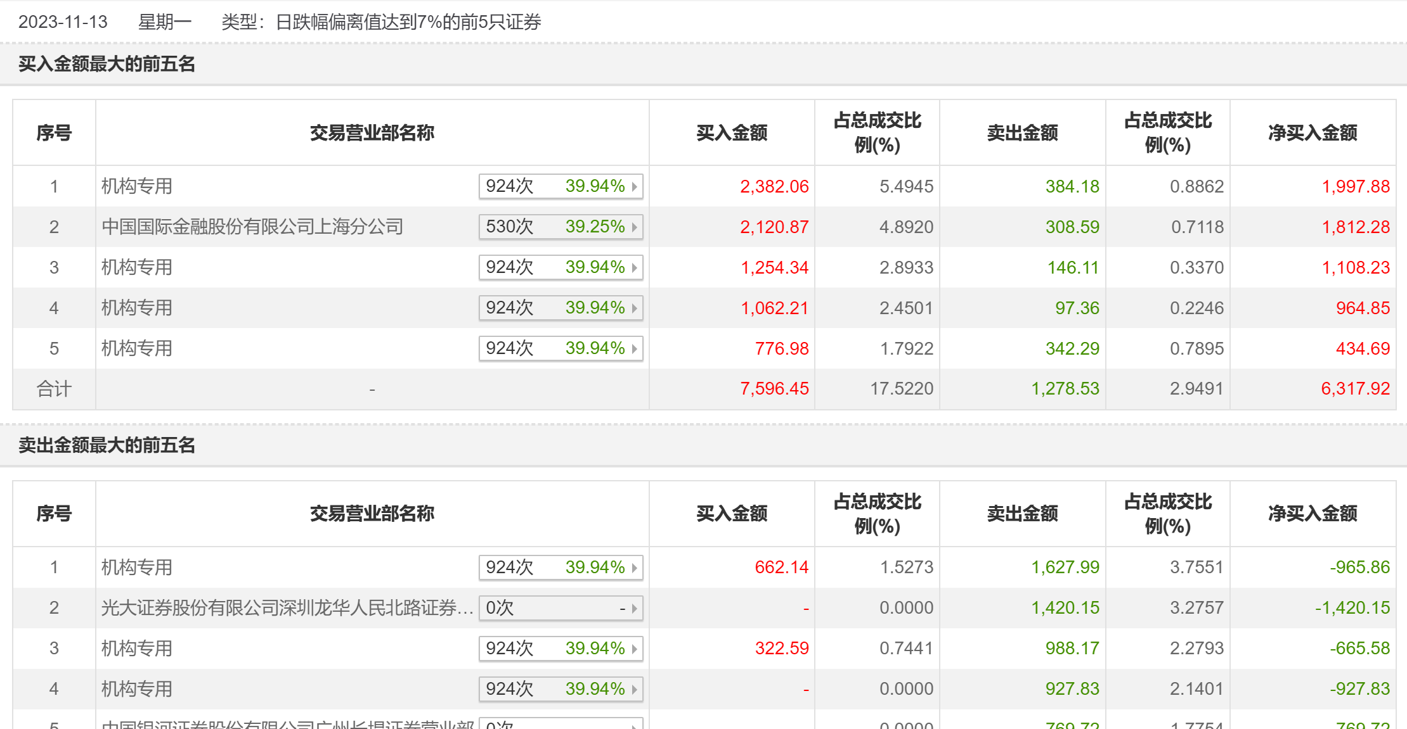
Task: Click the sell table row 1 924次 badge arrow
Action: pos(634,567)
